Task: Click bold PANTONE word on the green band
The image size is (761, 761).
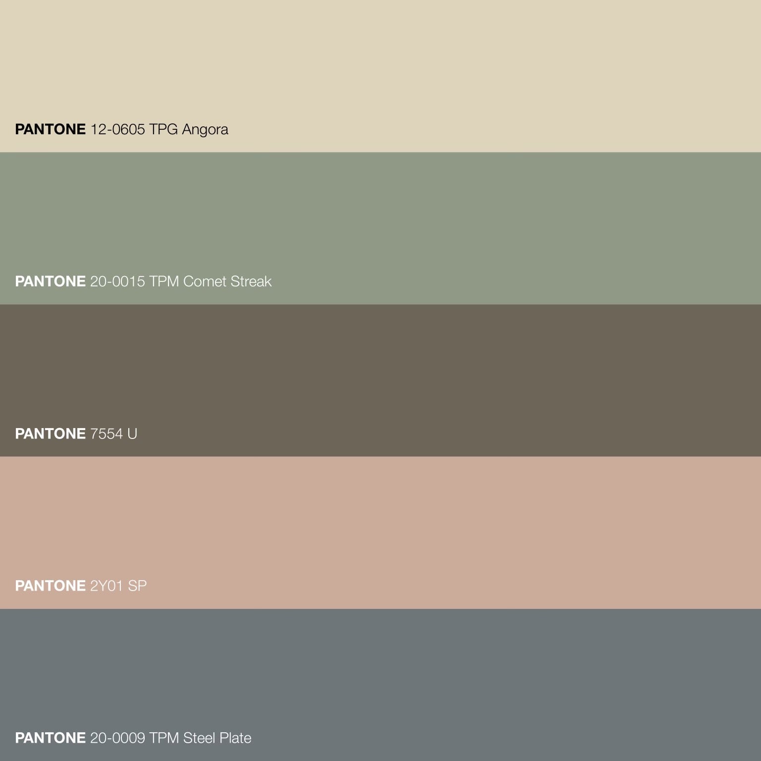Action: point(50,281)
